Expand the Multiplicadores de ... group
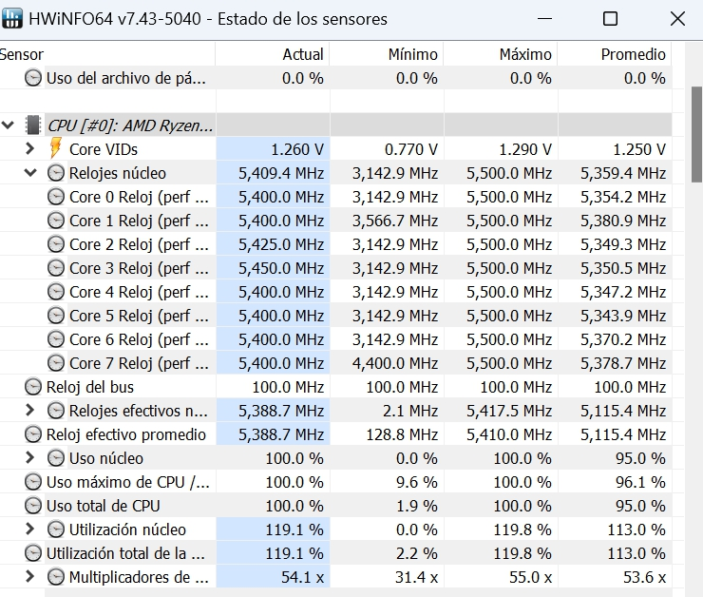The image size is (703, 597). tap(30, 577)
